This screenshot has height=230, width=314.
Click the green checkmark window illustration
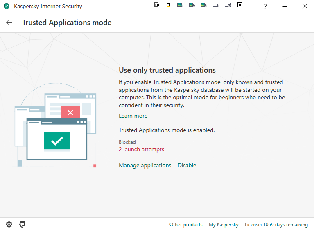57,141
